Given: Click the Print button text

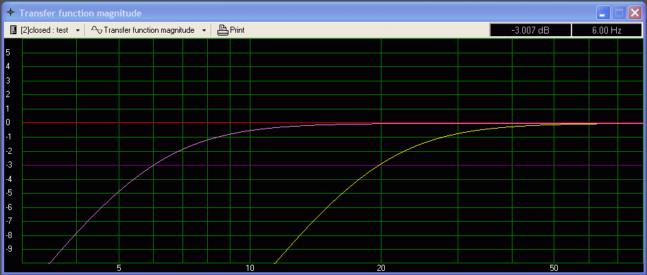Looking at the screenshot, I should click(x=237, y=30).
